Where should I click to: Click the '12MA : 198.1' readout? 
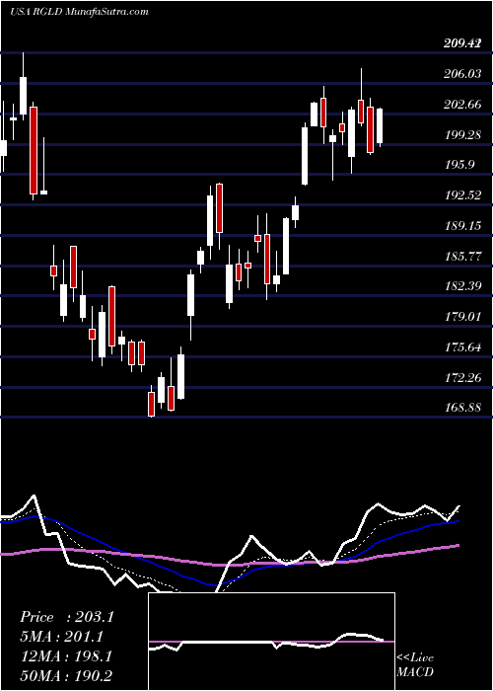coord(66,656)
